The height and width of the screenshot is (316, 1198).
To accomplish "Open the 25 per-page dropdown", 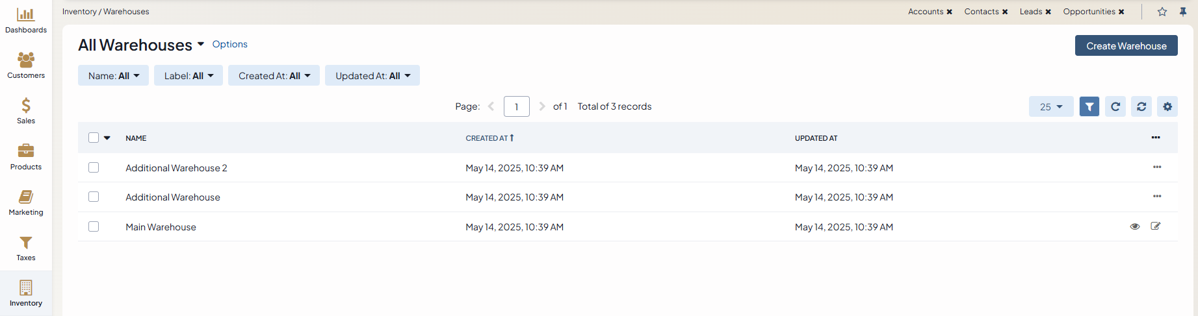I will [1051, 106].
